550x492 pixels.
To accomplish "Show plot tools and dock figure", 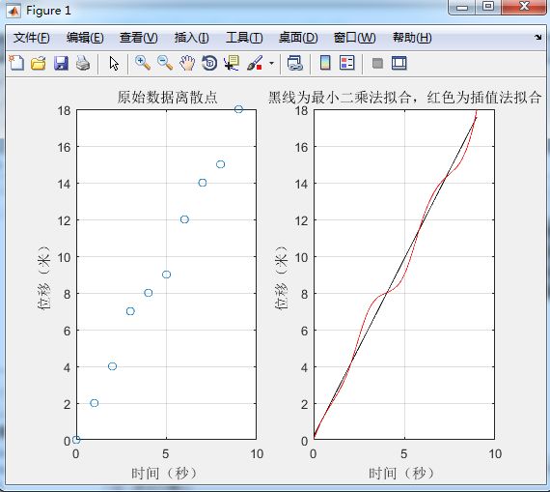I will pyautogui.click(x=399, y=63).
